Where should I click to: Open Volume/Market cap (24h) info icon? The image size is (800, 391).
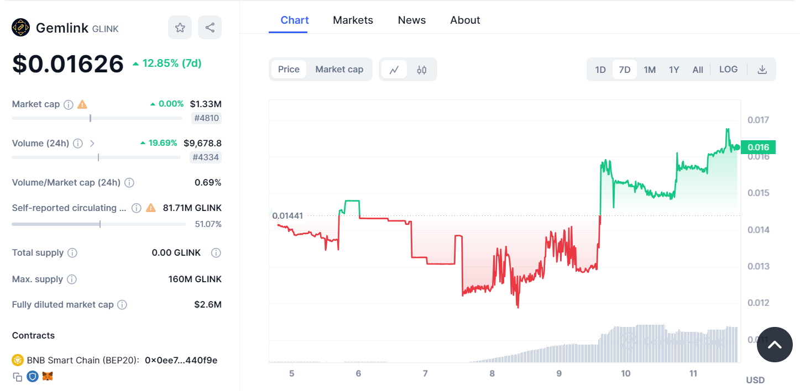click(x=129, y=183)
